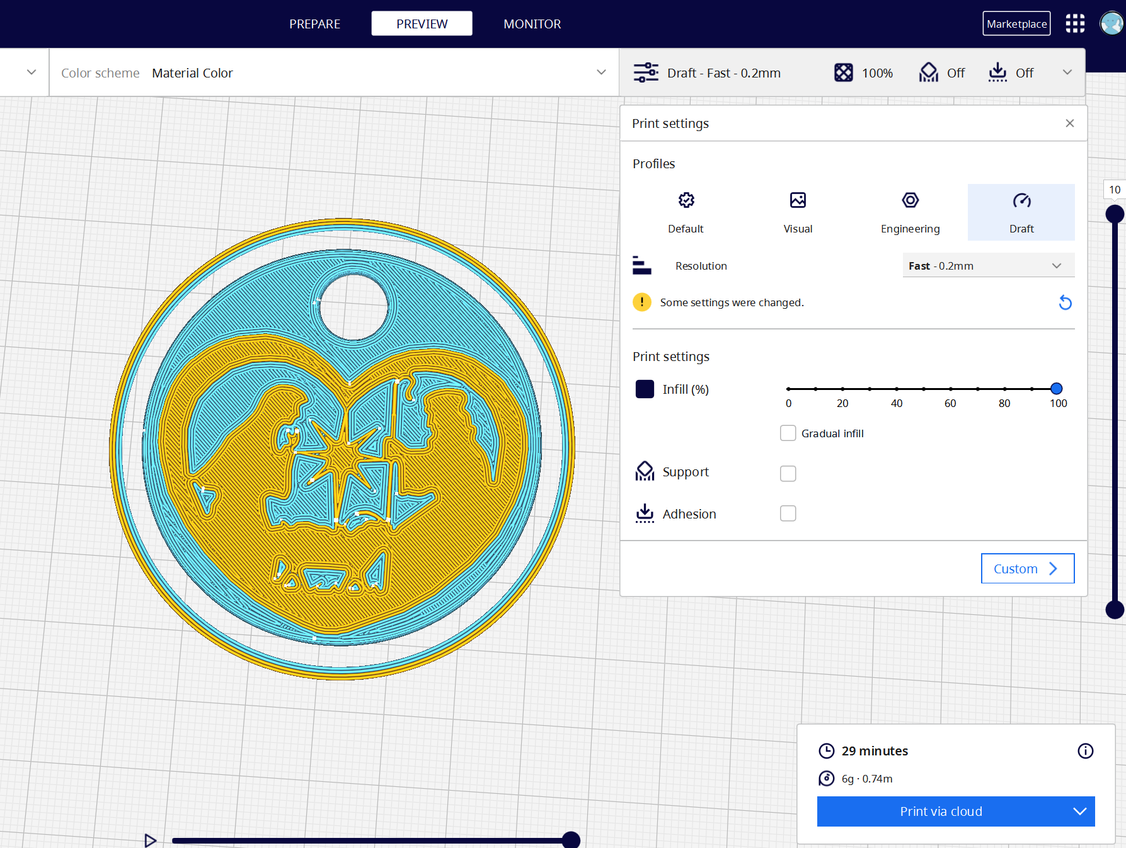Click Print via cloud button

(x=941, y=811)
